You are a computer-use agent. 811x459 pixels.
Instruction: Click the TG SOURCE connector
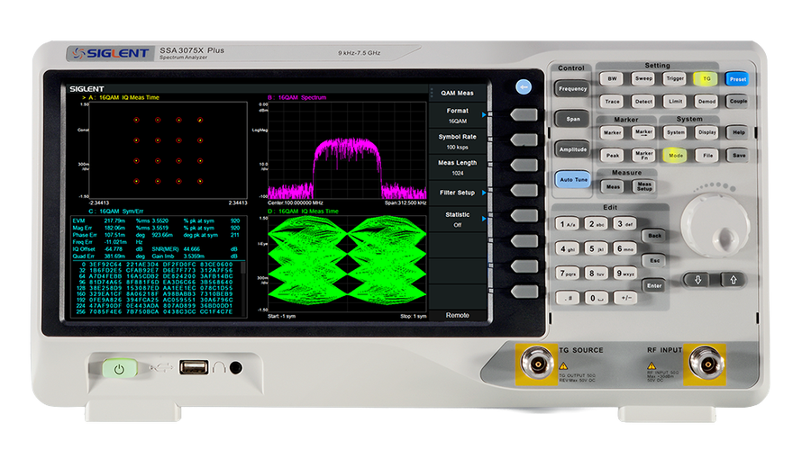537,364
